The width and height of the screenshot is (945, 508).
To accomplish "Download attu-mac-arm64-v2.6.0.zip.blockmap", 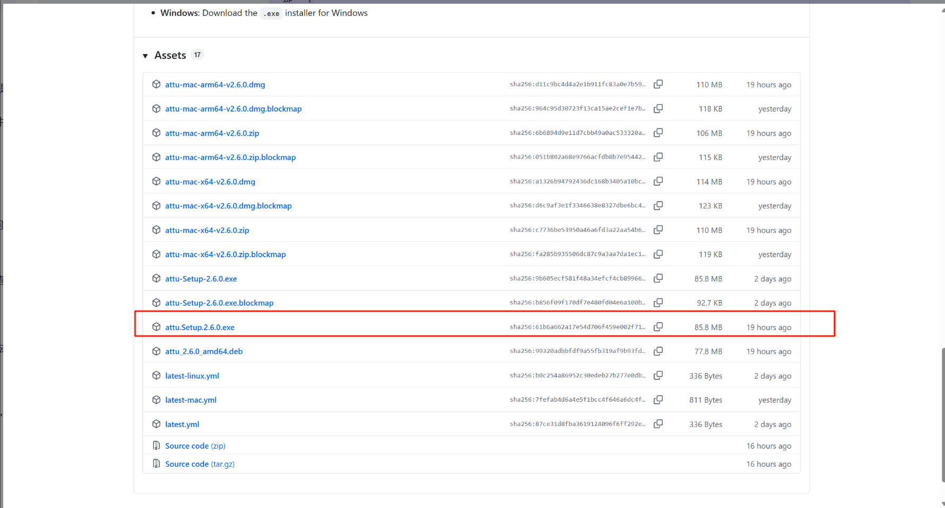I will pyautogui.click(x=230, y=158).
